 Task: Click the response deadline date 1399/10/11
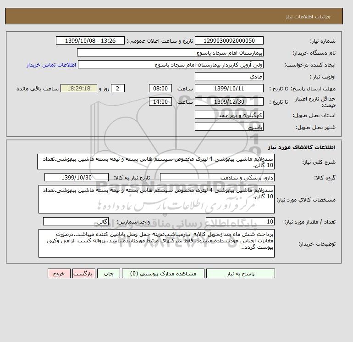pyautogui.click(x=229, y=89)
